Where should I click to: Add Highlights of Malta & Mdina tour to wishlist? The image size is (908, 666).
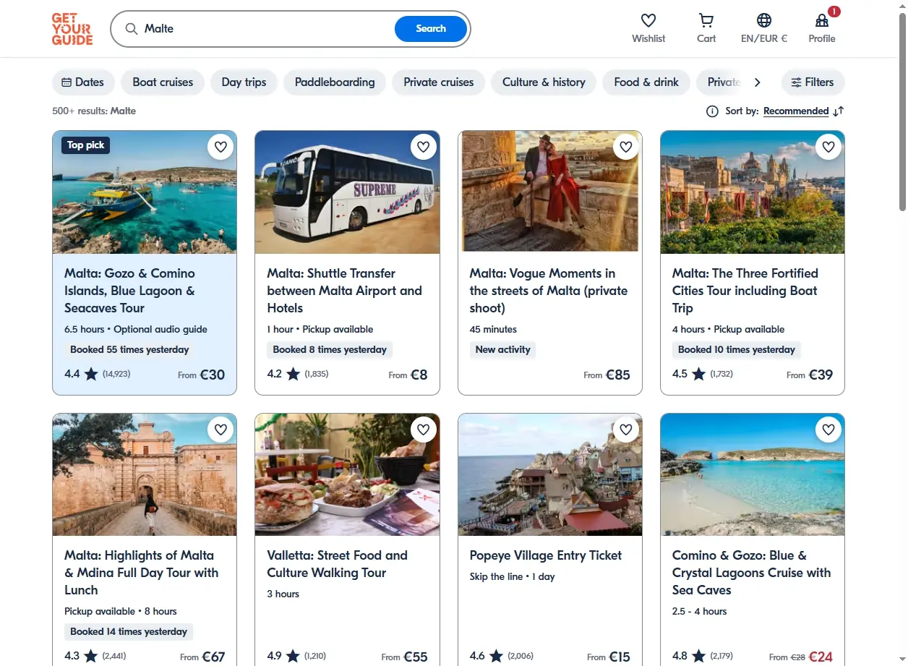click(x=220, y=430)
